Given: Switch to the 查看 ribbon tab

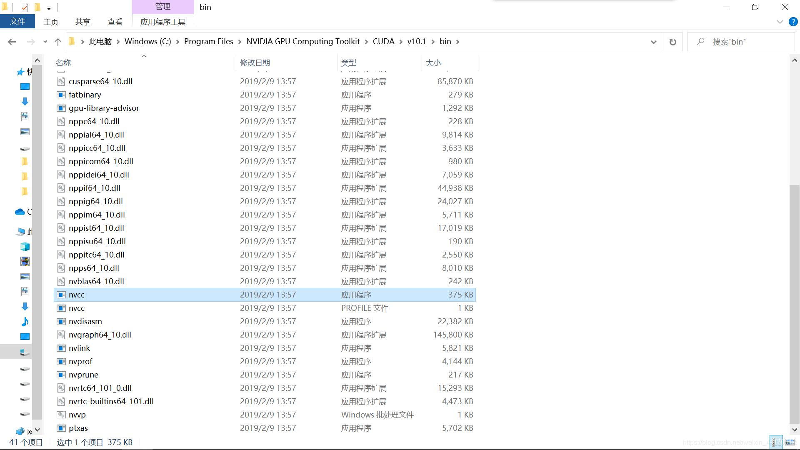Looking at the screenshot, I should click(115, 22).
